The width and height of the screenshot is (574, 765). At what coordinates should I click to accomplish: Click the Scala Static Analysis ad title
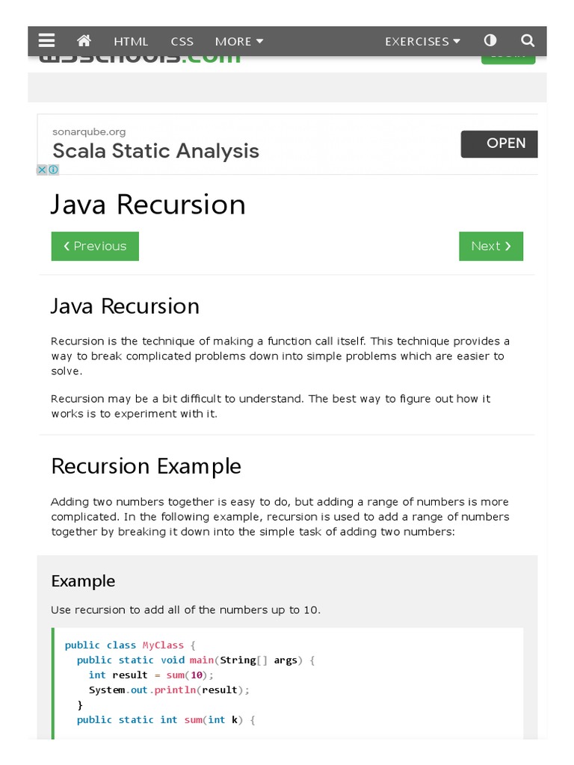coord(155,151)
